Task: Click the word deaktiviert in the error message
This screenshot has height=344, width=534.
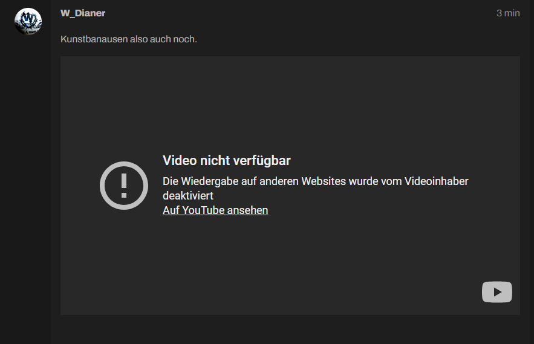Action: pos(188,196)
